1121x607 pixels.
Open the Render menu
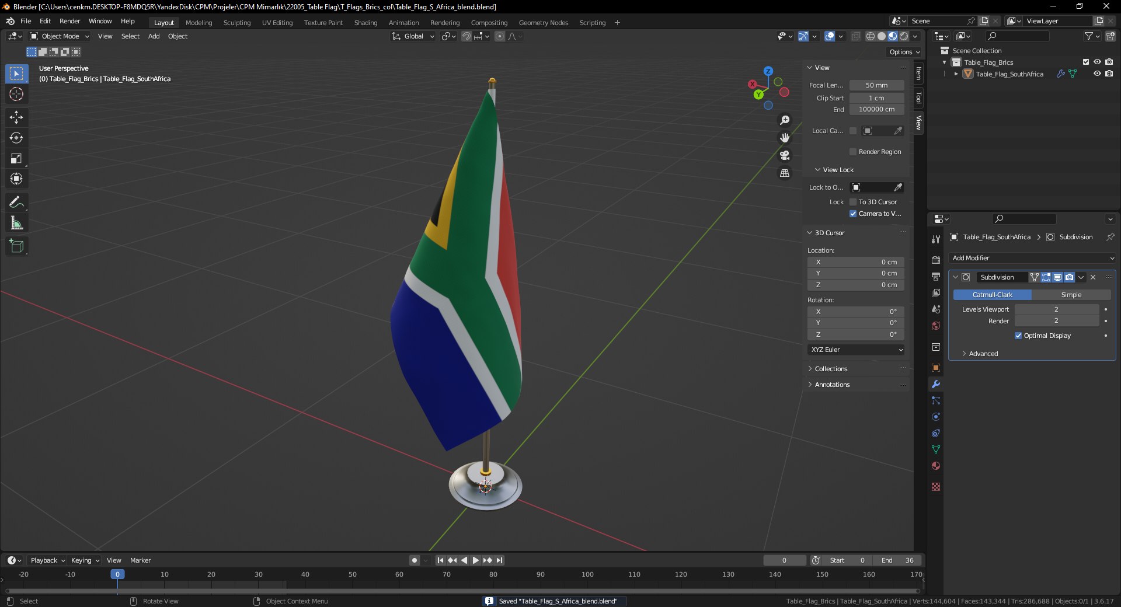[x=69, y=21]
